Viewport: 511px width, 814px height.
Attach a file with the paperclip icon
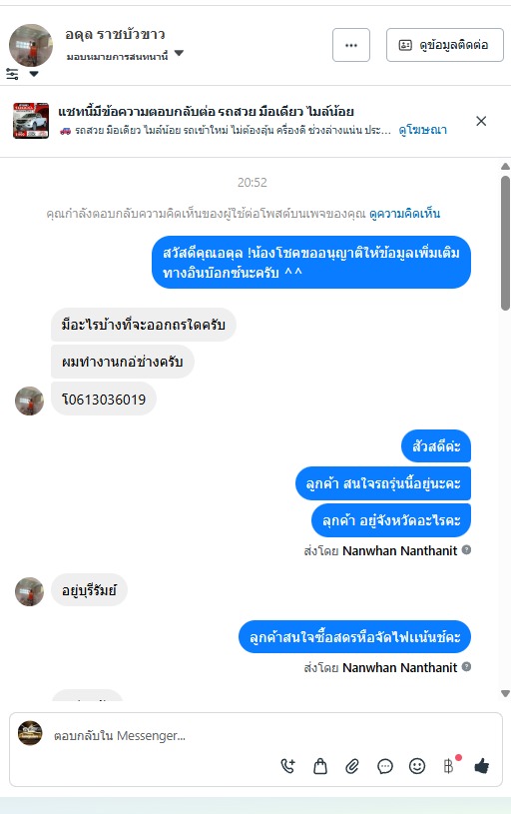(352, 766)
